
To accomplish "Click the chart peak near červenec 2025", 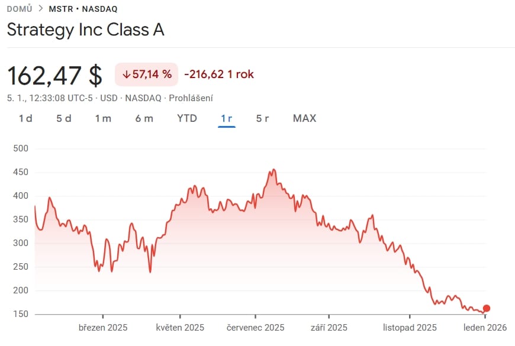I will tap(272, 170).
